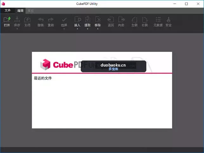Maximize the CubePDF Utility window
The image size is (204, 153).
click(186, 4)
